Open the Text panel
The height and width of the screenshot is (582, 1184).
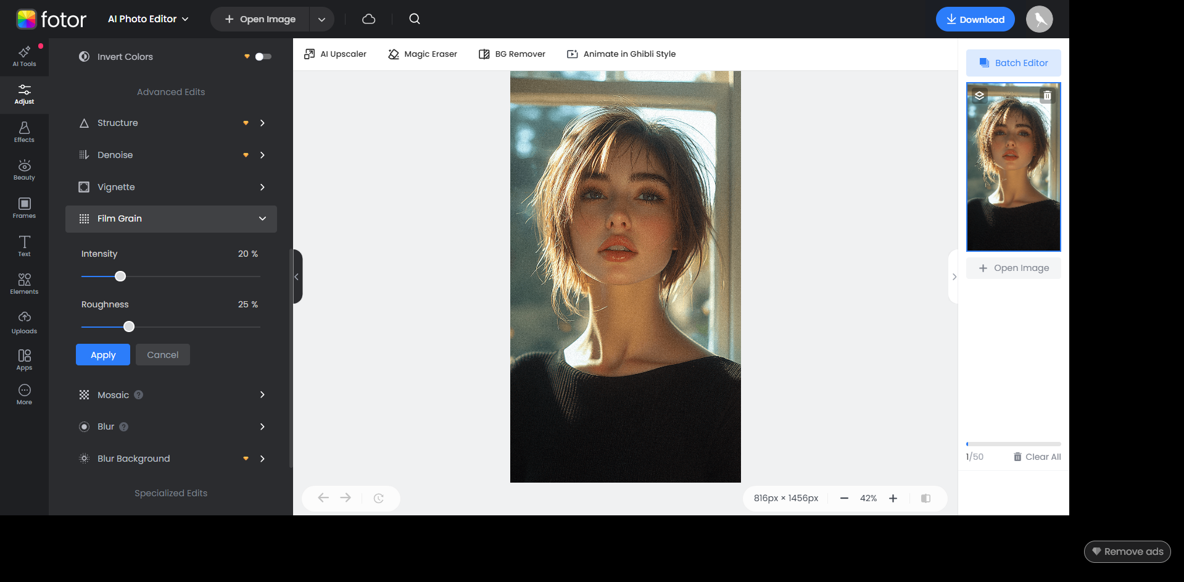(x=24, y=245)
